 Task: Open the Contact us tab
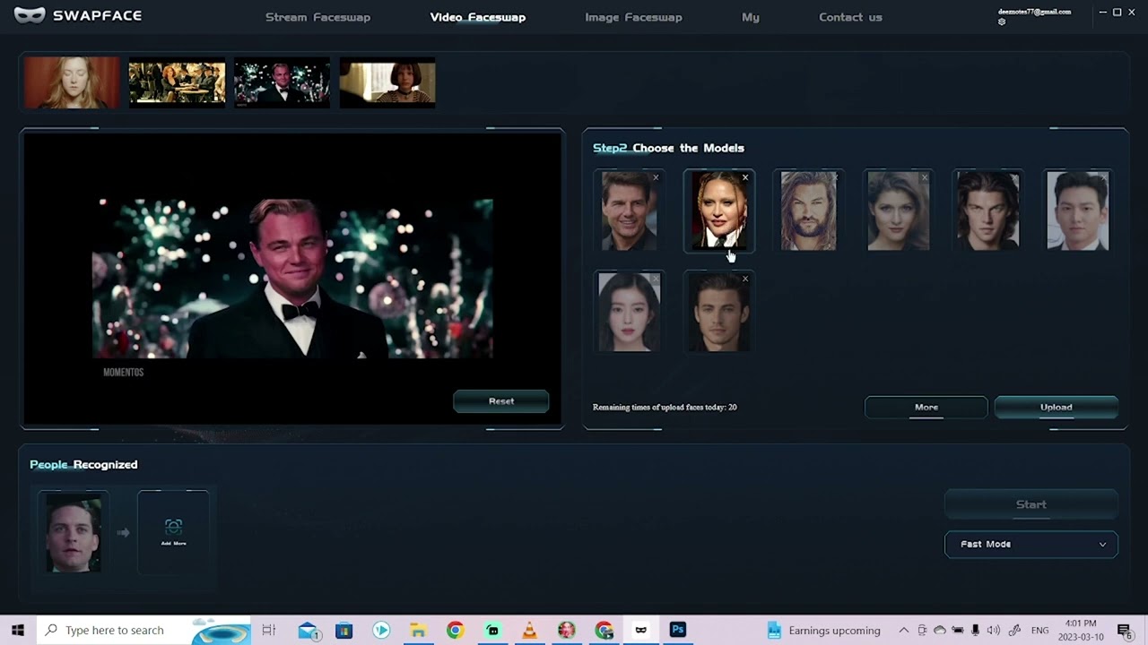coord(850,17)
